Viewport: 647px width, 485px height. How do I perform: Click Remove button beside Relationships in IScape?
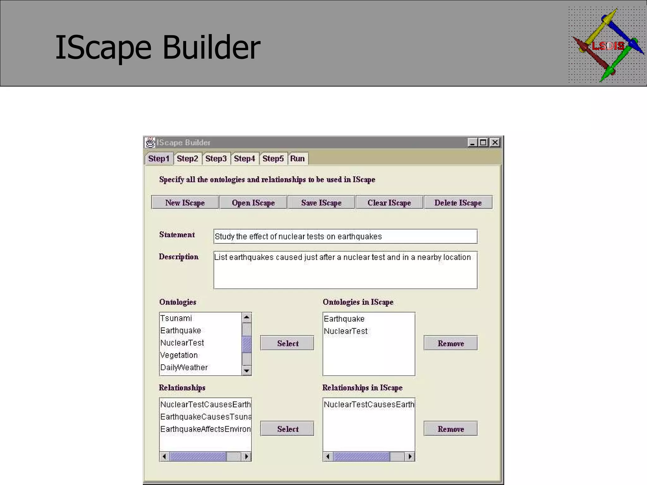450,429
